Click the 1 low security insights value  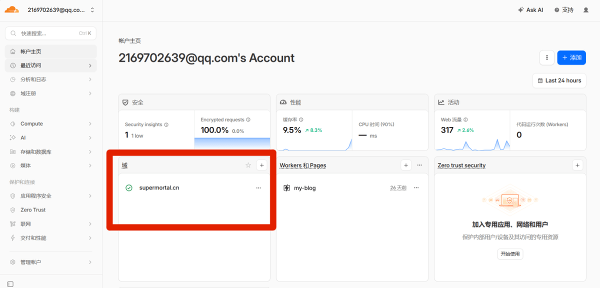click(134, 135)
